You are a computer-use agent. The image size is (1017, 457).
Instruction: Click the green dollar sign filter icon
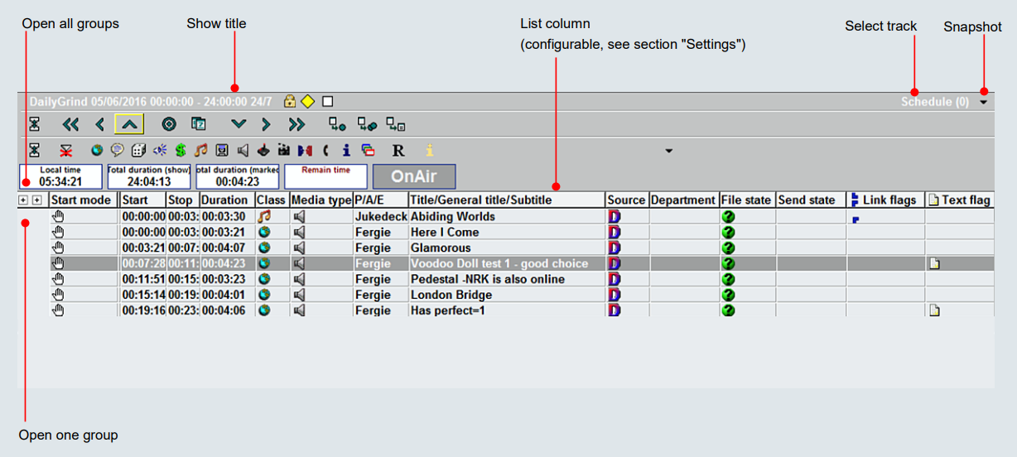(x=181, y=151)
